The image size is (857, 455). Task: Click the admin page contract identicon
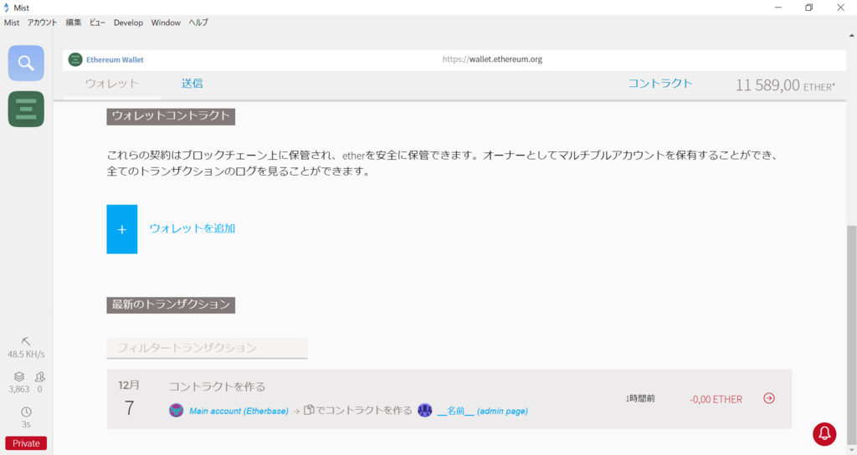424,410
